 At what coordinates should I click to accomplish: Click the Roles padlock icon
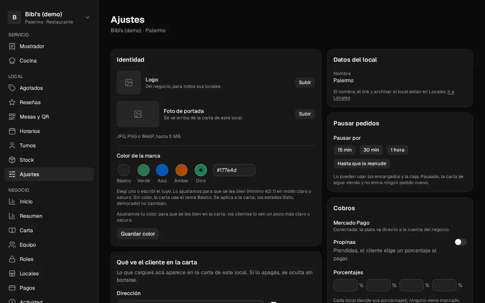coord(12,259)
